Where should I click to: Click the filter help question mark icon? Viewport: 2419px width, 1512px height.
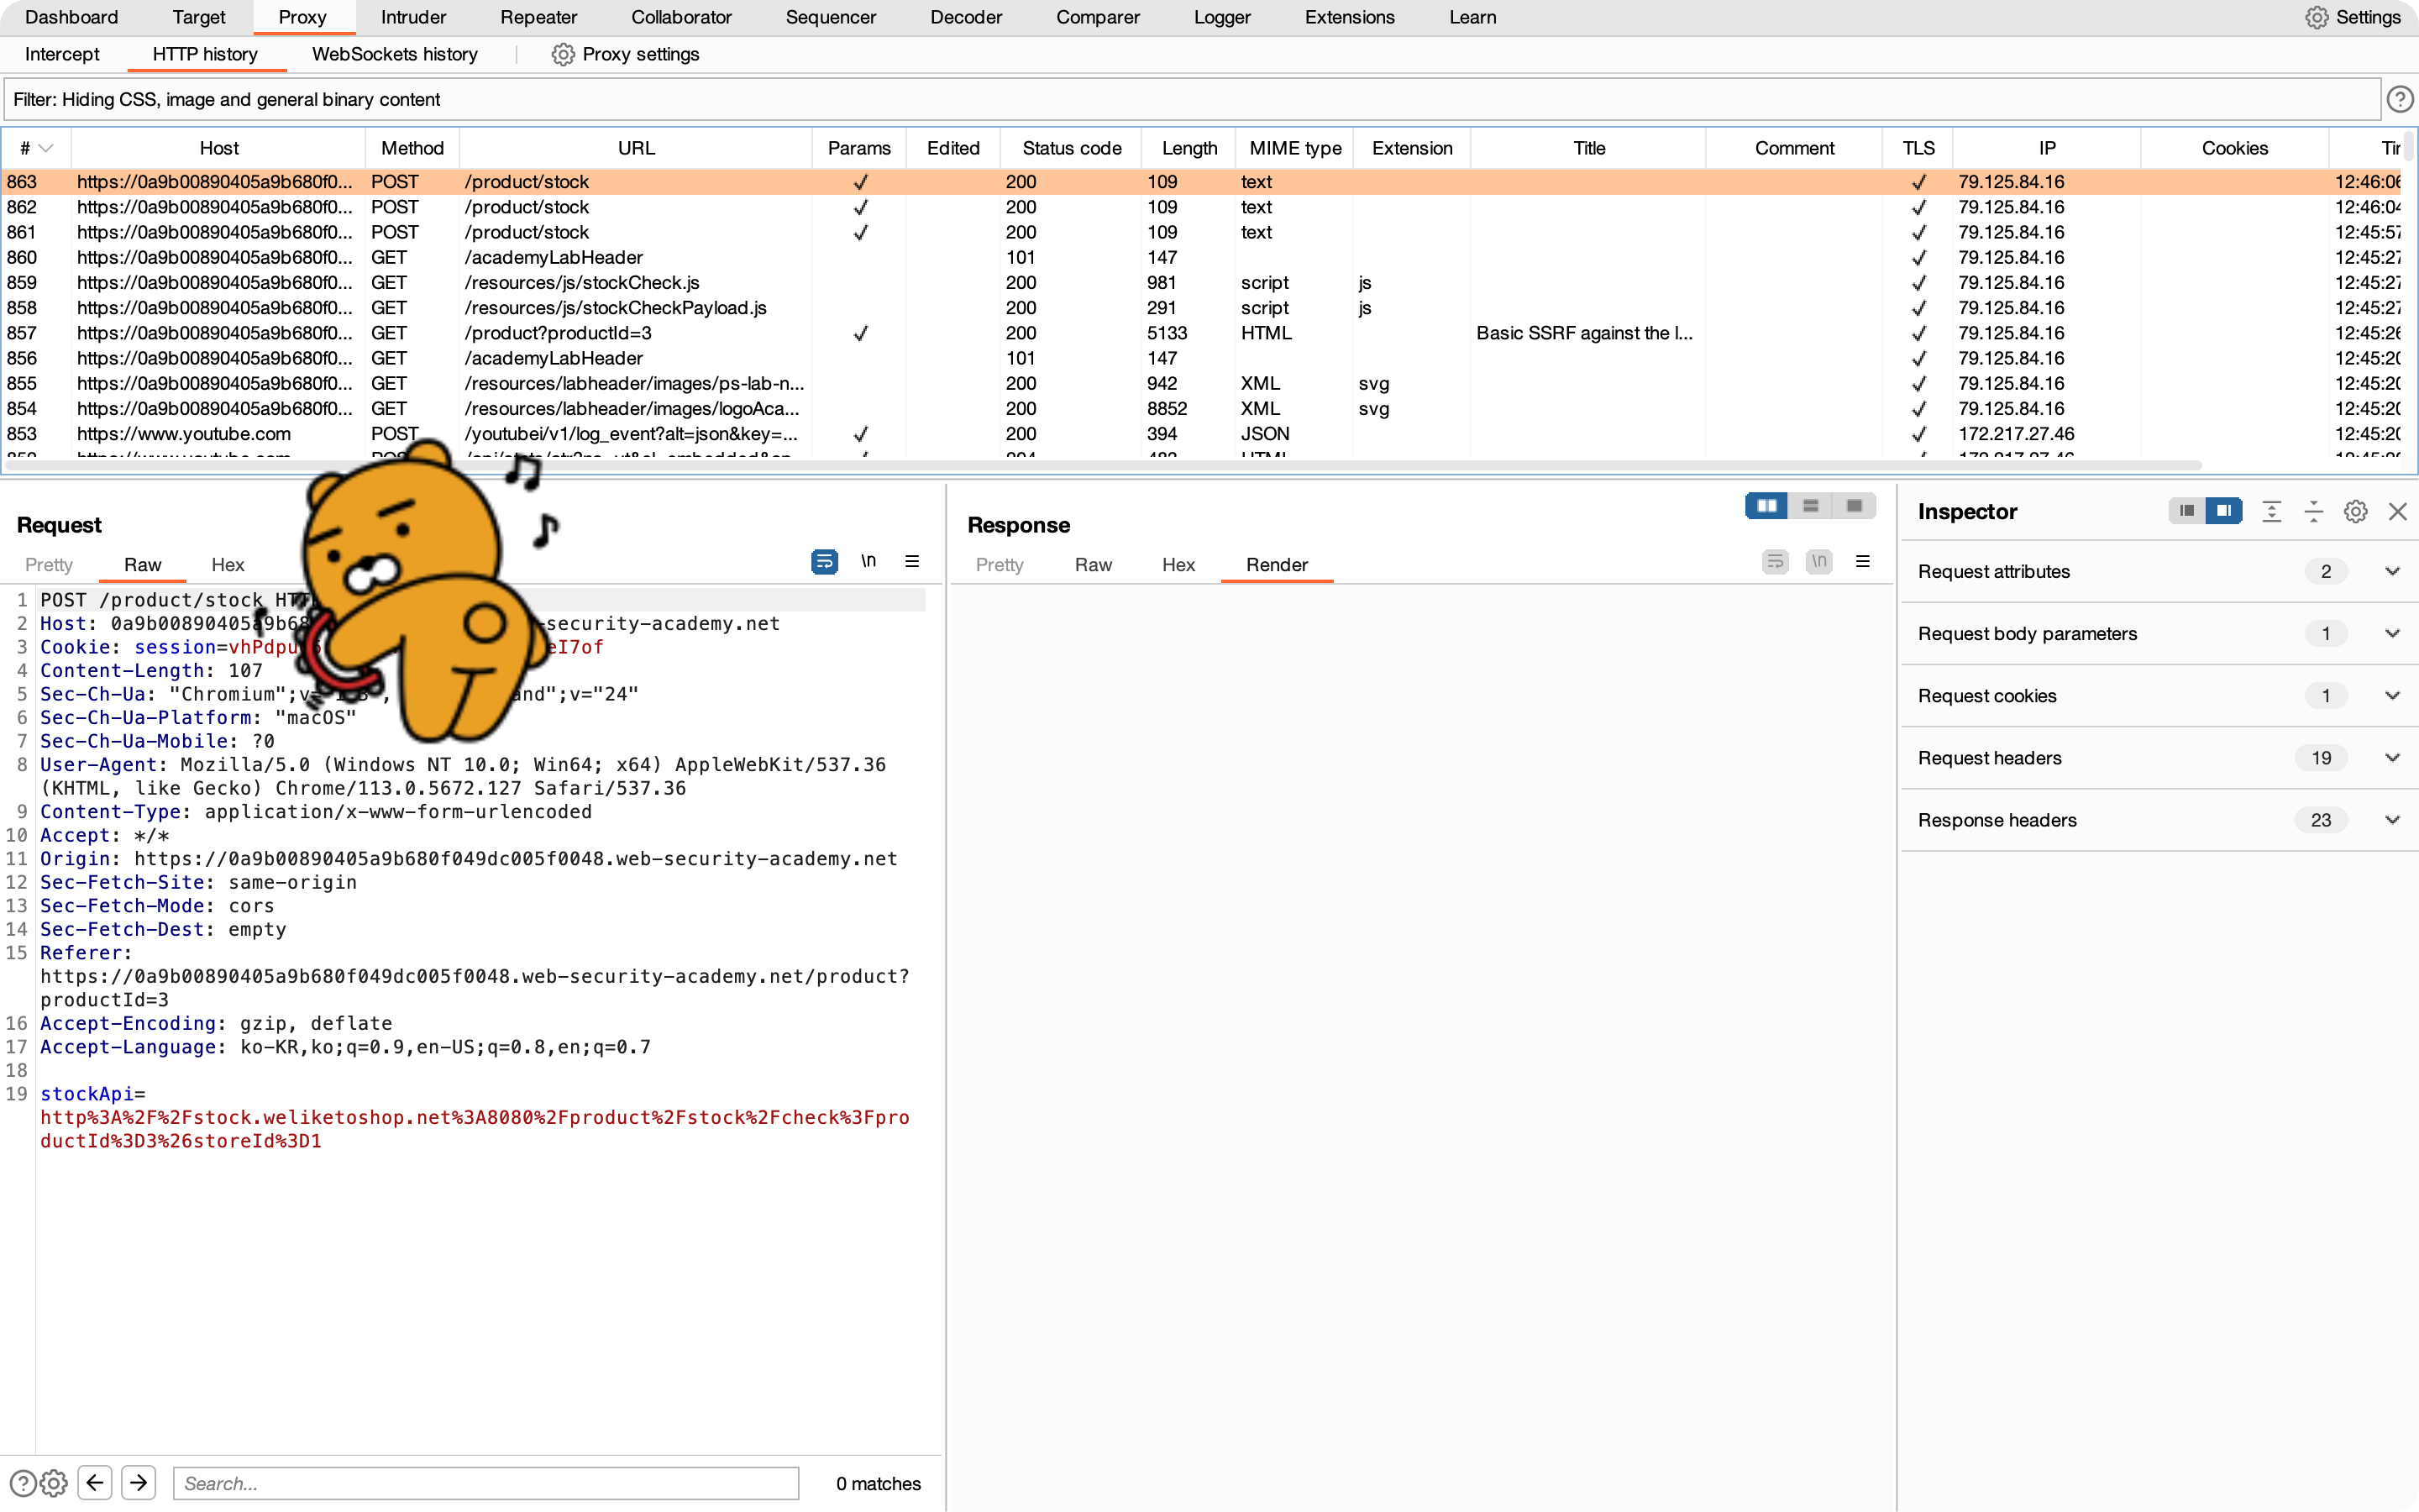pos(2399,99)
